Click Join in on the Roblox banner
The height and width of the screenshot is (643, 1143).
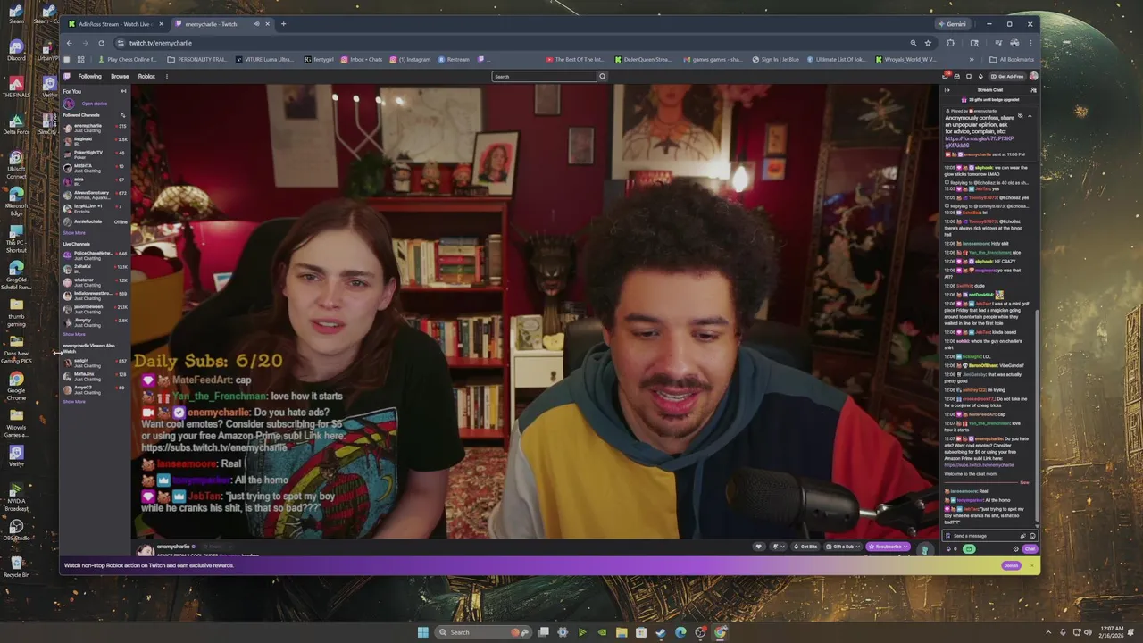coord(1011,565)
